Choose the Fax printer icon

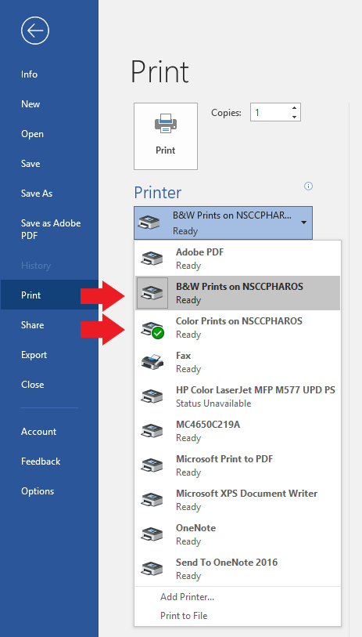pyautogui.click(x=152, y=362)
